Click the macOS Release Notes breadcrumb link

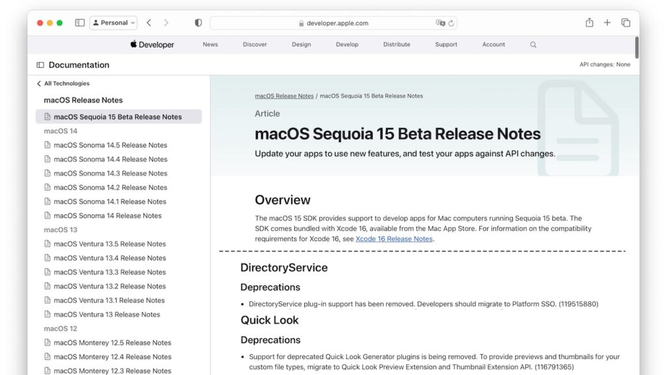coord(284,95)
